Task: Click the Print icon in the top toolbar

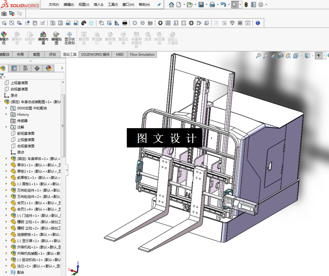Action: [212, 5]
